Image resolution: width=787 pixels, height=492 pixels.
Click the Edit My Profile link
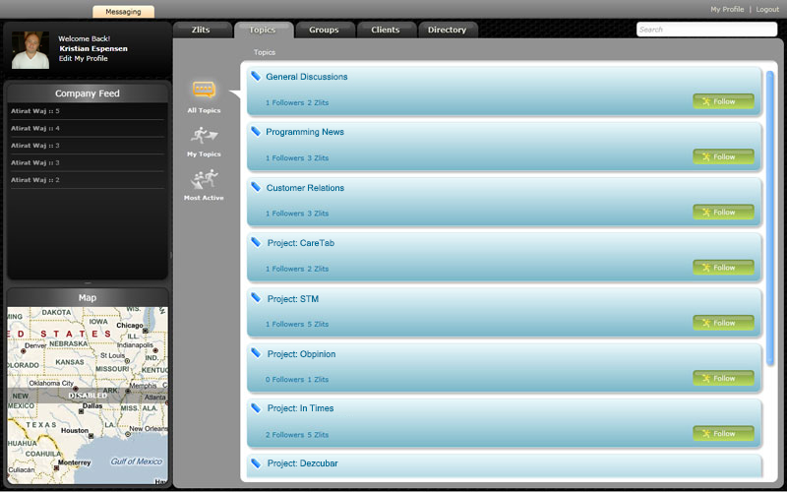pyautogui.click(x=84, y=59)
